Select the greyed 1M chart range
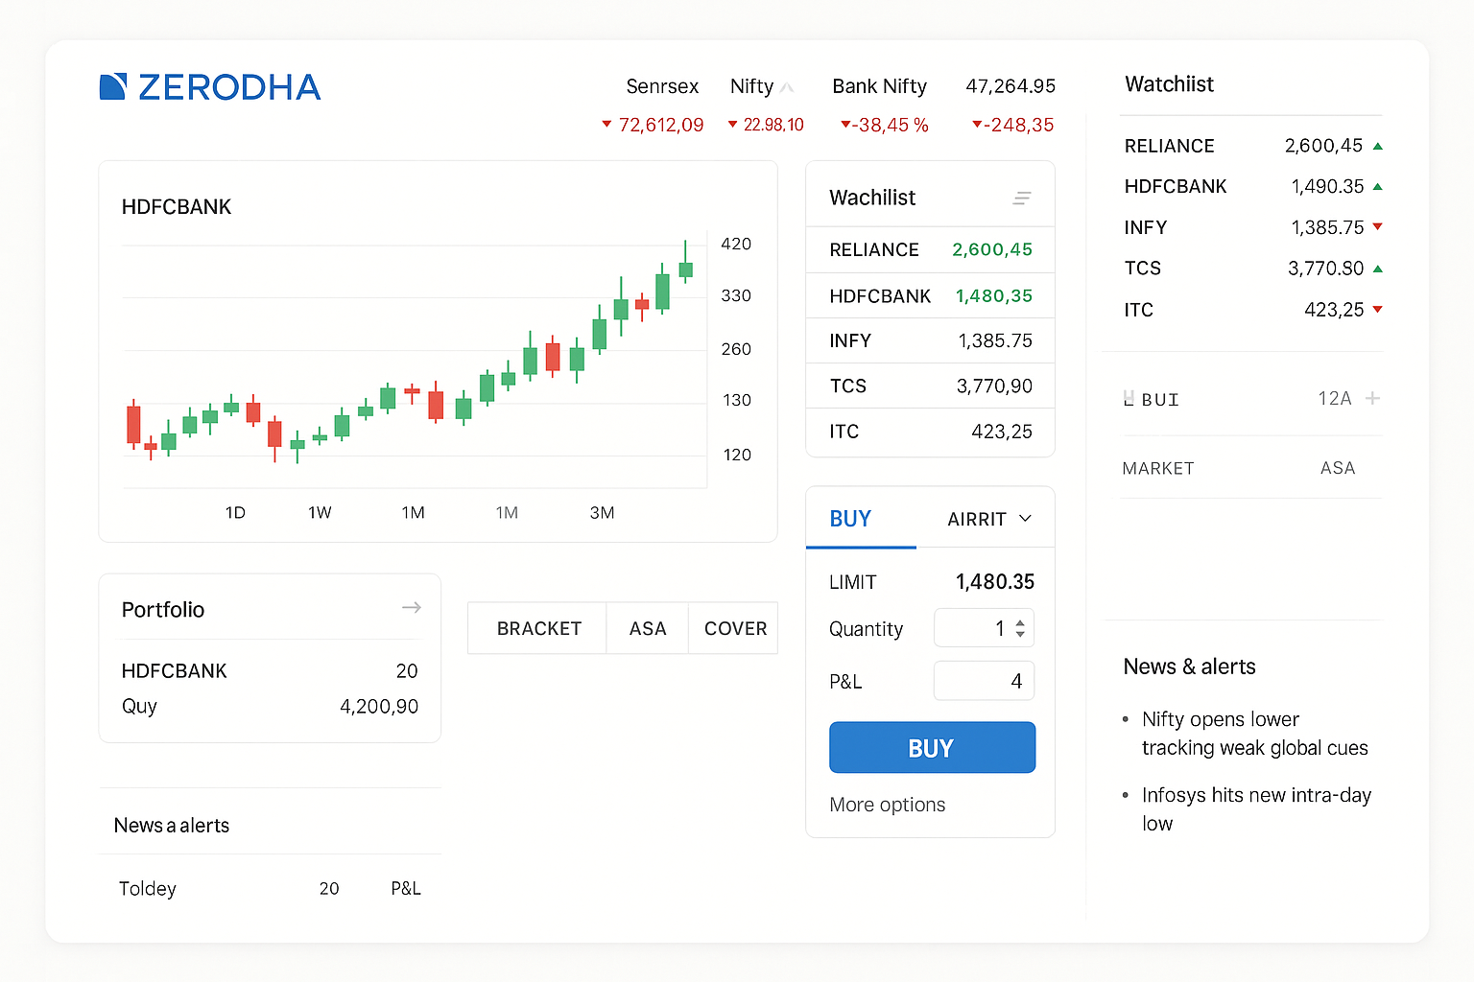 pyautogui.click(x=507, y=513)
